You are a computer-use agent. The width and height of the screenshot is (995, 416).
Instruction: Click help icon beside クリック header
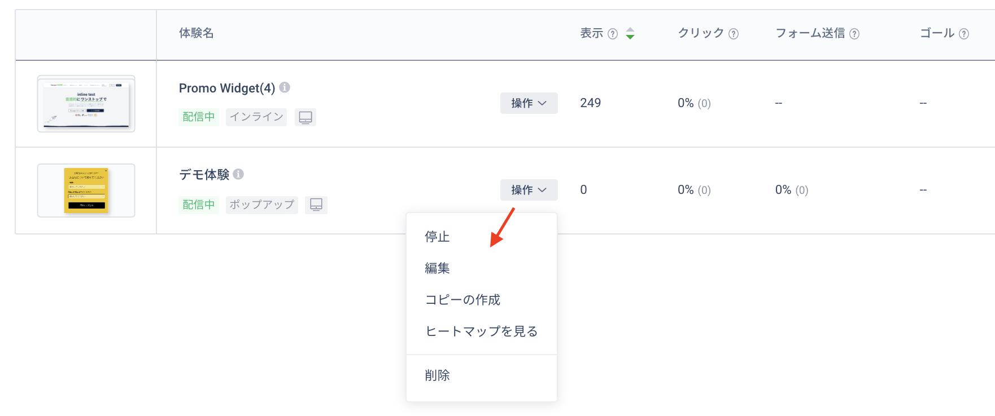click(734, 34)
